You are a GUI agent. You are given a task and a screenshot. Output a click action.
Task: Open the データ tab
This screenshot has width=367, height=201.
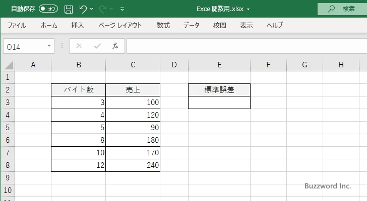click(x=191, y=25)
